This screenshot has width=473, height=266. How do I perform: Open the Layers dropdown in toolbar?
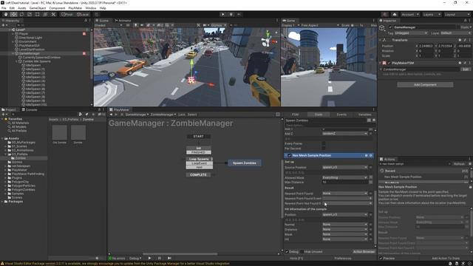coord(432,15)
